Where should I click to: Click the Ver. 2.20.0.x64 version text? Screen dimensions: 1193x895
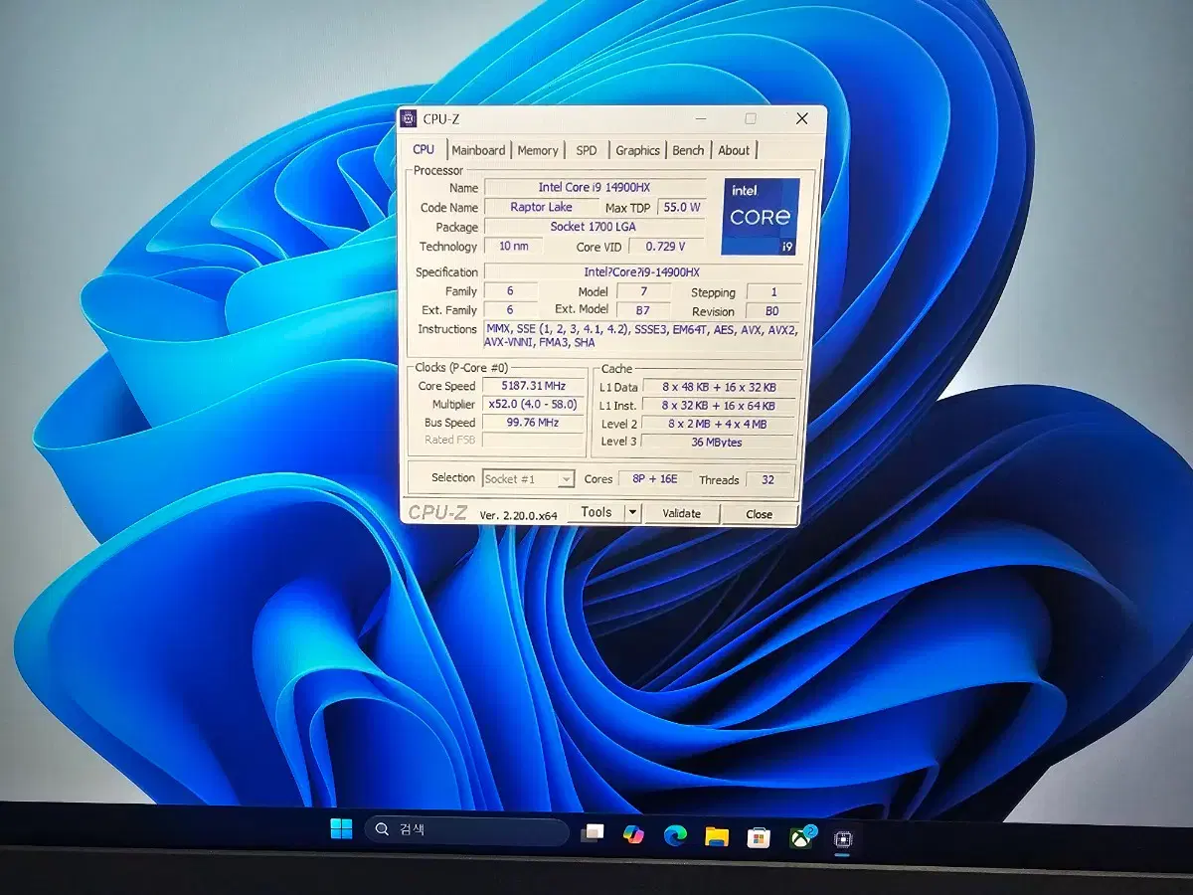518,515
